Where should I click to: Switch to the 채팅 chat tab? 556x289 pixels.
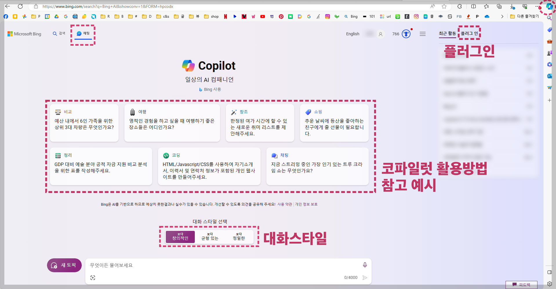click(83, 34)
